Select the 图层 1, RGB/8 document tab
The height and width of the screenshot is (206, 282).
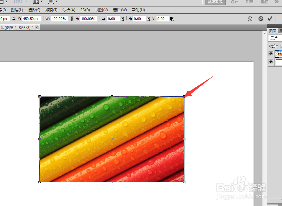(x=17, y=28)
